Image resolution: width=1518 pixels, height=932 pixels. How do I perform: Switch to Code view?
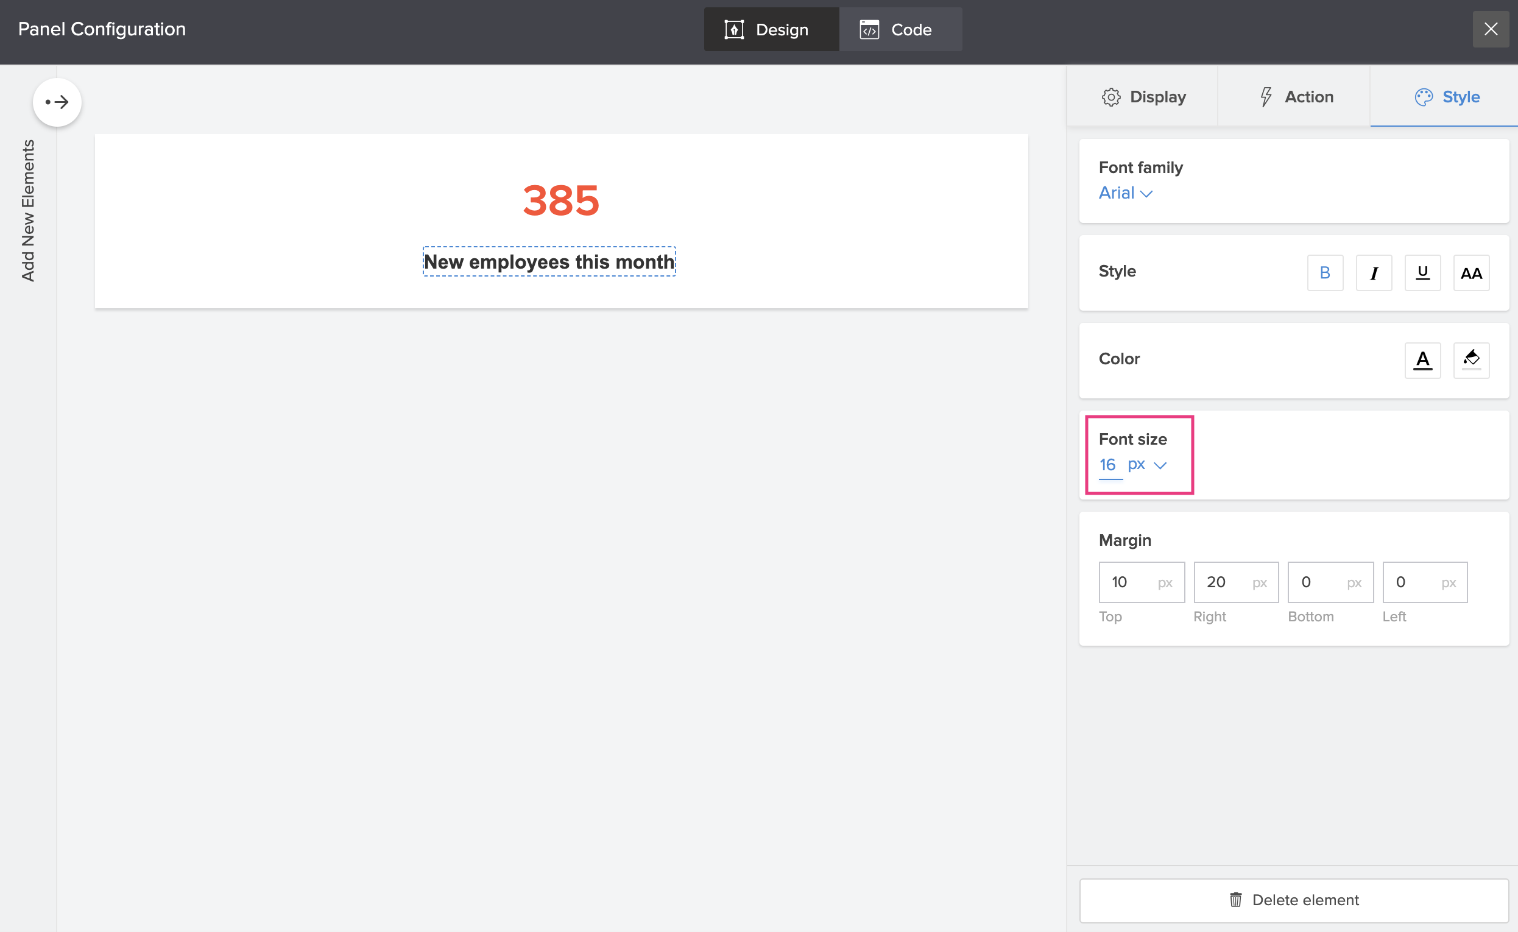tap(899, 29)
